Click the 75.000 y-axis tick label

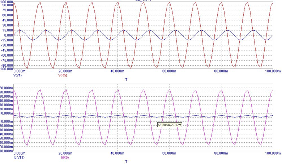click(8, 10)
